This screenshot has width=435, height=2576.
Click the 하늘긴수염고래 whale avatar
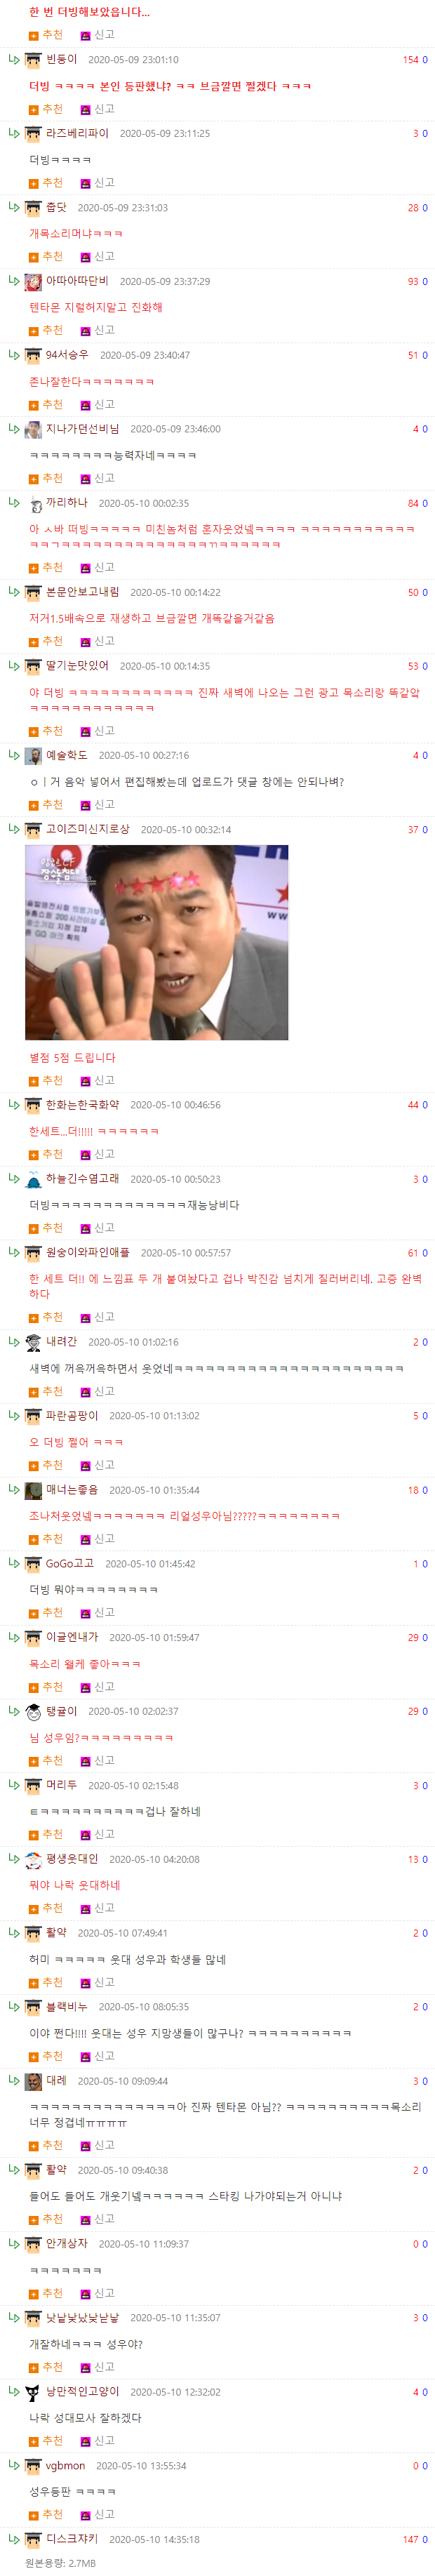pyautogui.click(x=33, y=1180)
